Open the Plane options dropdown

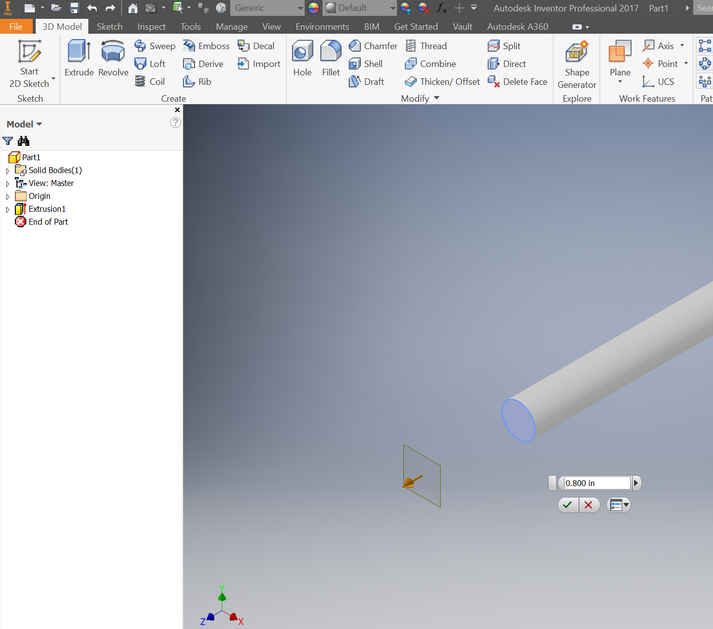620,82
